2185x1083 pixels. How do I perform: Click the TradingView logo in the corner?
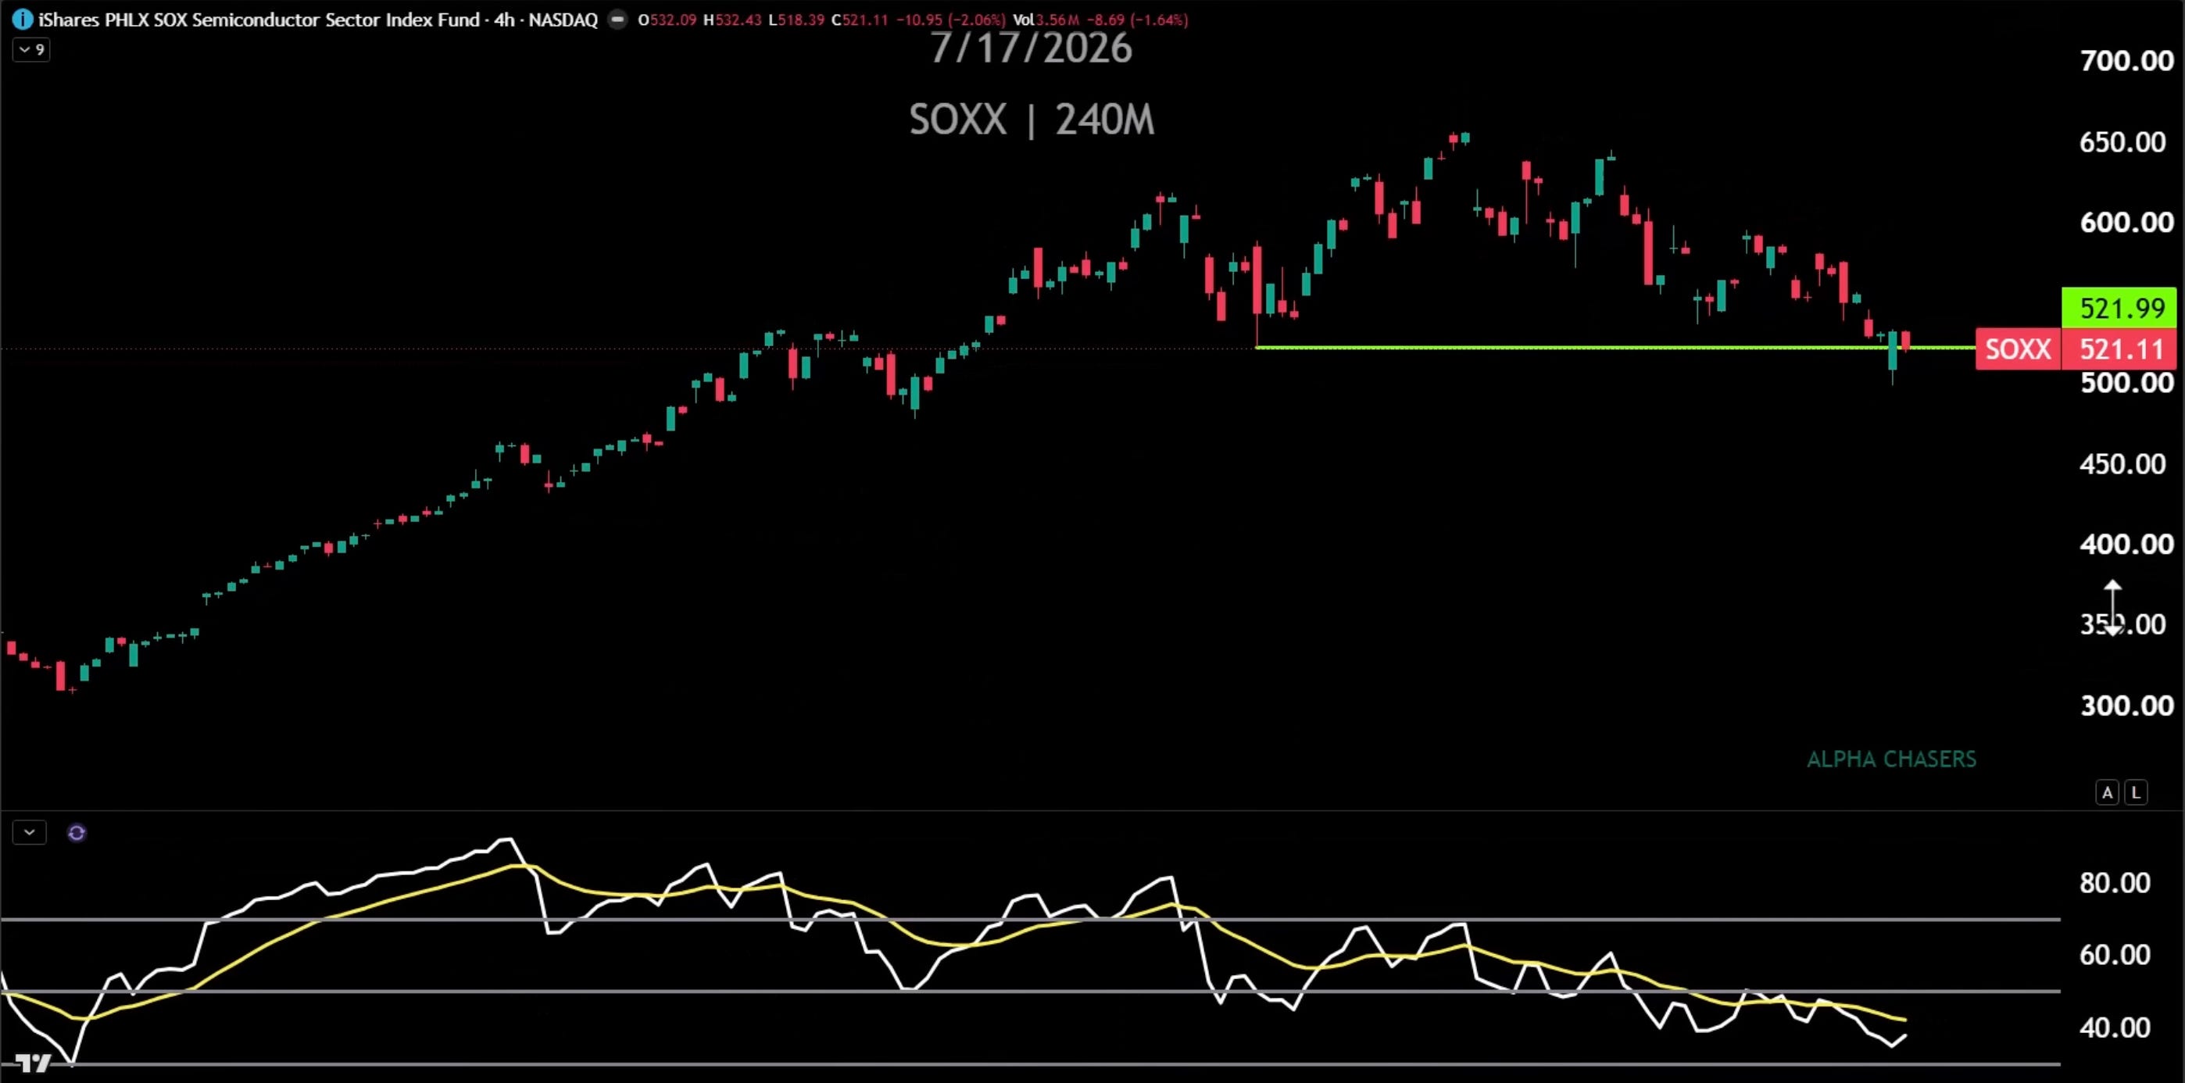[x=33, y=1063]
